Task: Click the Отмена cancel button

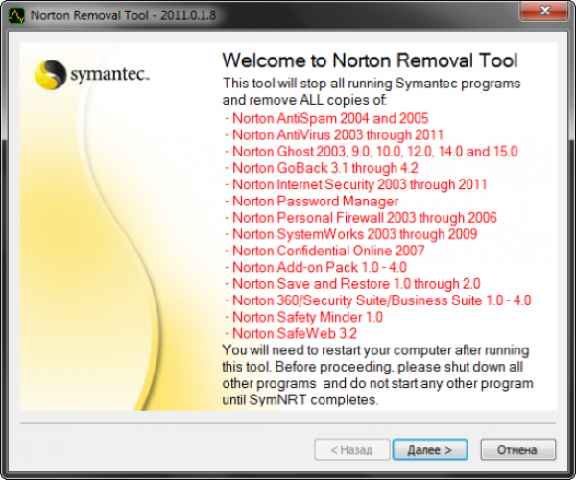Action: pyautogui.click(x=518, y=449)
